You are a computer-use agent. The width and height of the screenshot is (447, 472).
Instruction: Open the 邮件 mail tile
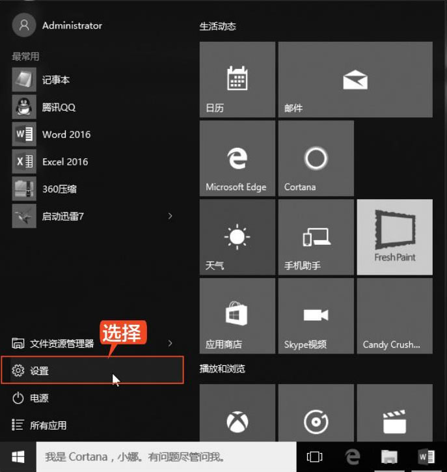tap(355, 79)
